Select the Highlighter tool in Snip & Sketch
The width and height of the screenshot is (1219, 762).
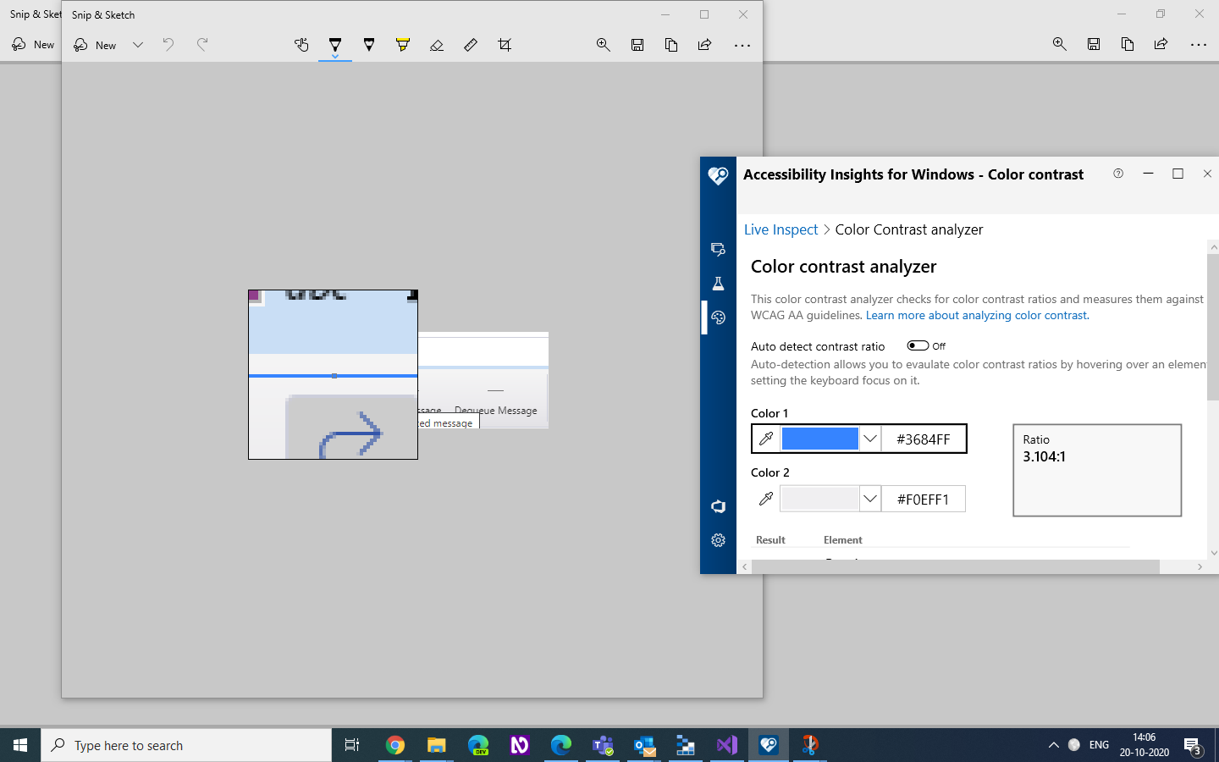click(403, 45)
